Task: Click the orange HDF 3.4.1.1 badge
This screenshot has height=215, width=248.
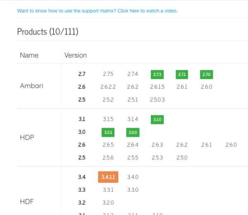Action: coord(108,177)
